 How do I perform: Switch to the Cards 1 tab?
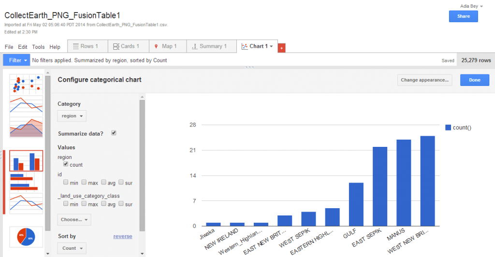tap(129, 46)
